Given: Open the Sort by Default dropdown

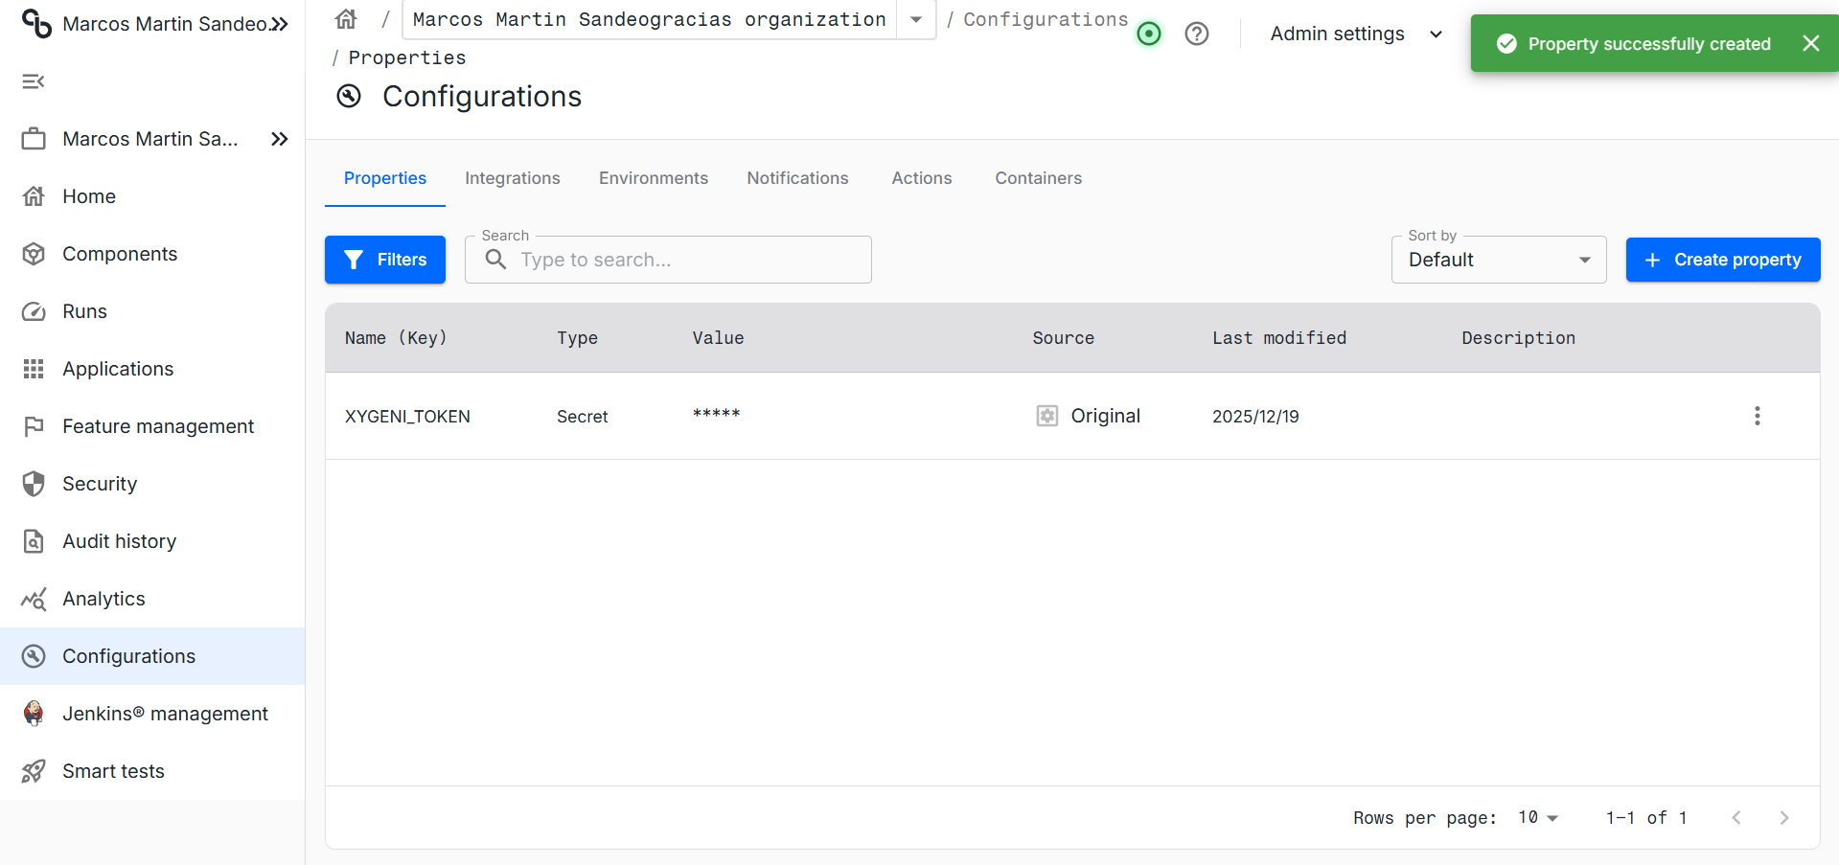Looking at the screenshot, I should click(1498, 260).
